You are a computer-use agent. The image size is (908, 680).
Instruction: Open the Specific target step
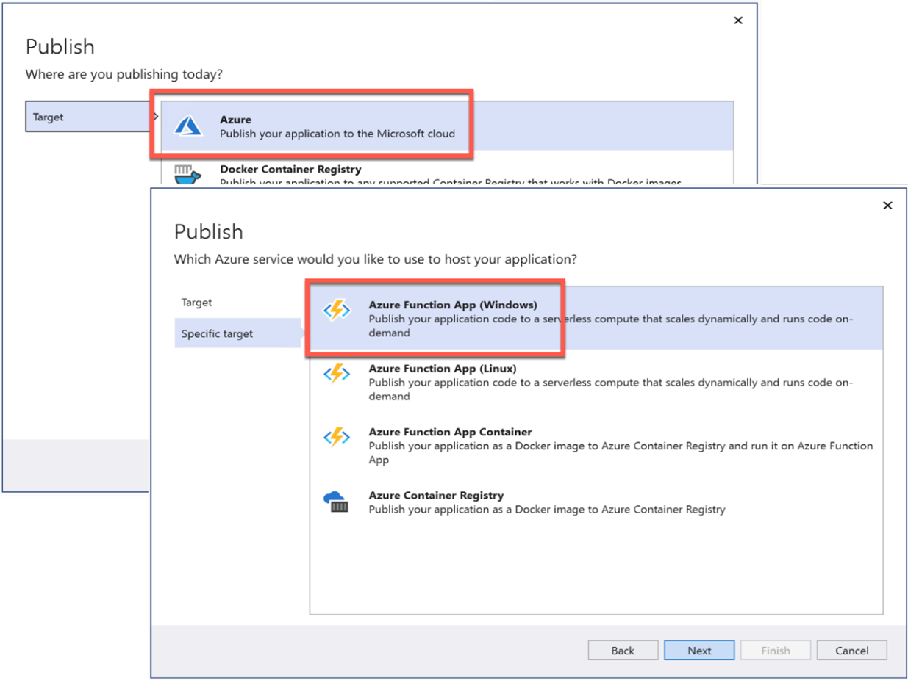pyautogui.click(x=237, y=333)
